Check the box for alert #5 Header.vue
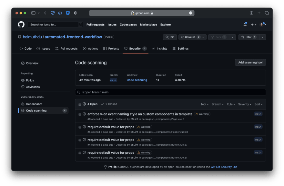 point(80,127)
